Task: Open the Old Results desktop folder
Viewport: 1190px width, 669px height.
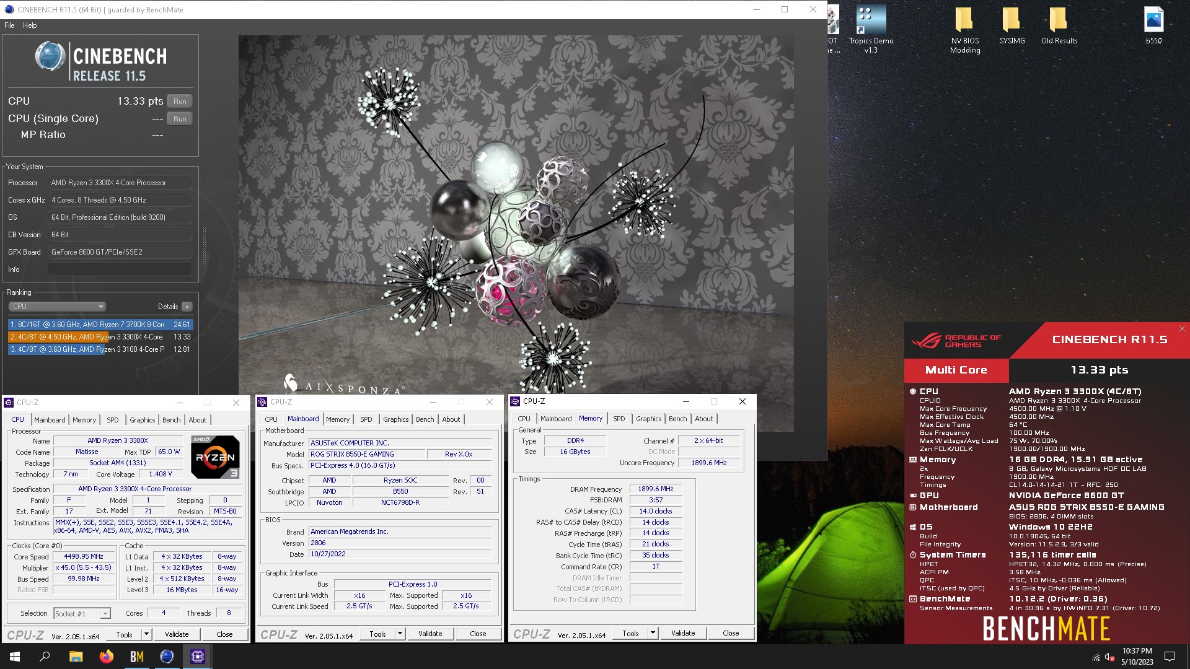Action: 1059,25
